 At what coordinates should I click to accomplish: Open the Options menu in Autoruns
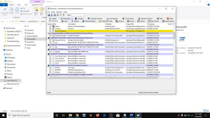[x=59, y=12]
